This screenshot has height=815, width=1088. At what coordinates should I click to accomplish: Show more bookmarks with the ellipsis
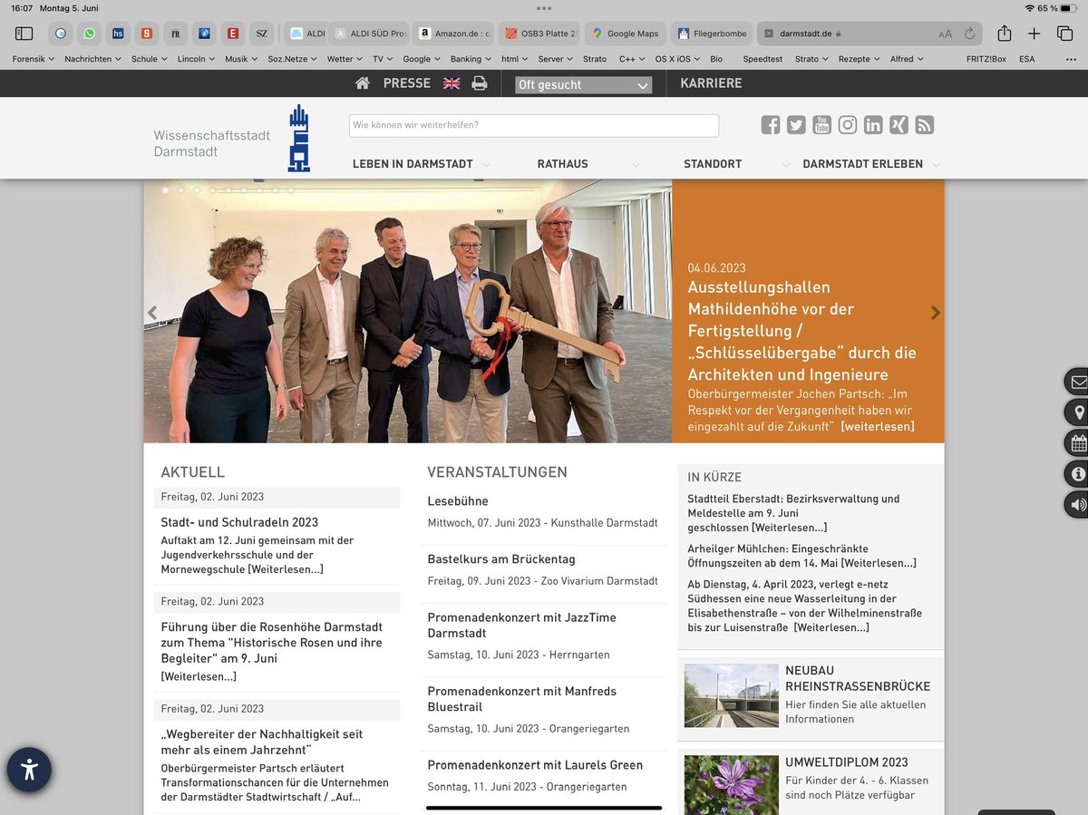pos(1071,59)
